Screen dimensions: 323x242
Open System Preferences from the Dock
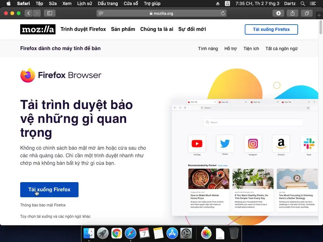pyautogui.click(x=186, y=233)
